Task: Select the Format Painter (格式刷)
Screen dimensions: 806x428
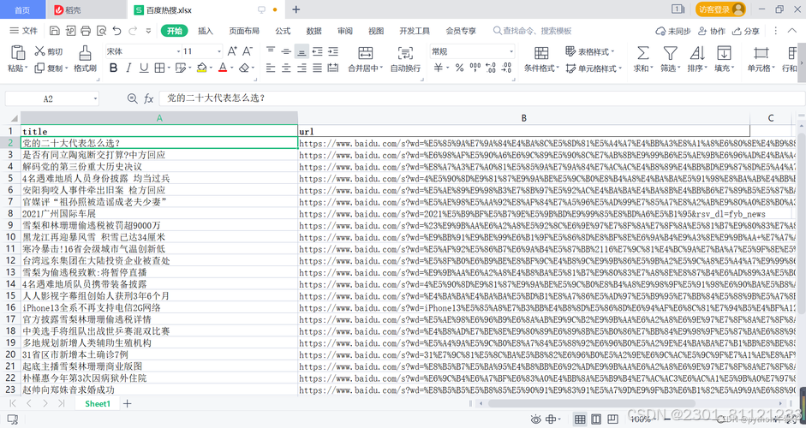Action: (x=85, y=59)
